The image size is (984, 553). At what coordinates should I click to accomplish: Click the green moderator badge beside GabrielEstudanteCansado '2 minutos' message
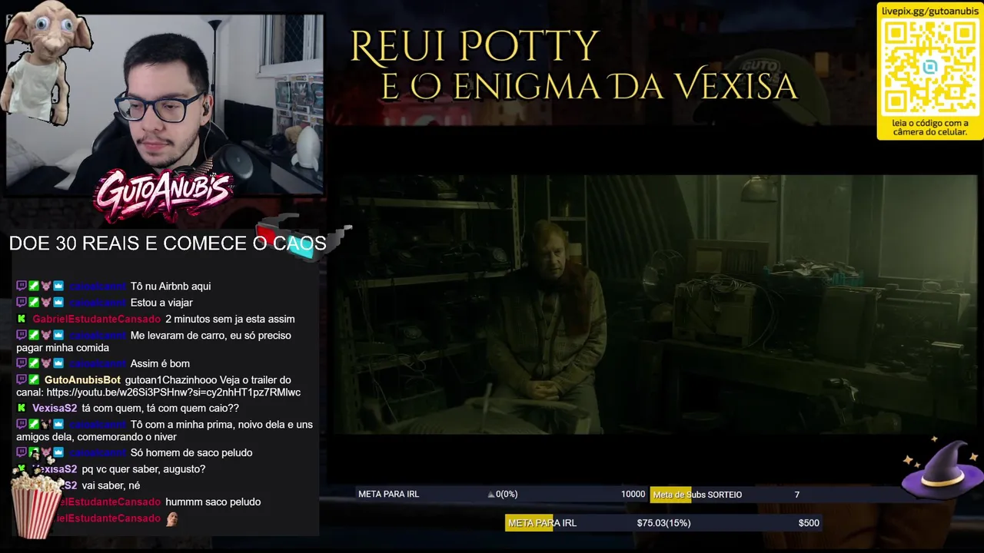point(22,319)
